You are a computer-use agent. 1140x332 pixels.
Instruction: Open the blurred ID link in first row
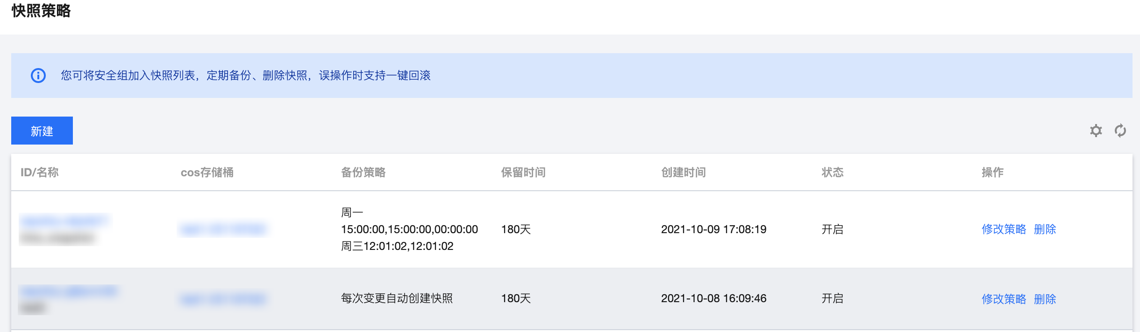(64, 221)
